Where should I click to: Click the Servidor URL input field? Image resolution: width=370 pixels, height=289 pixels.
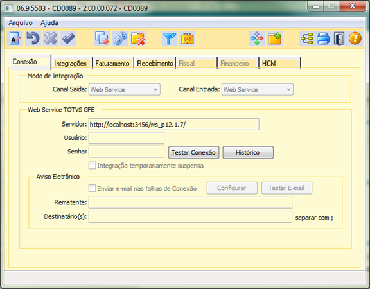174,125
